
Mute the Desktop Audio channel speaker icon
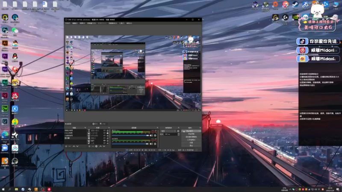pyautogui.click(x=151, y=144)
